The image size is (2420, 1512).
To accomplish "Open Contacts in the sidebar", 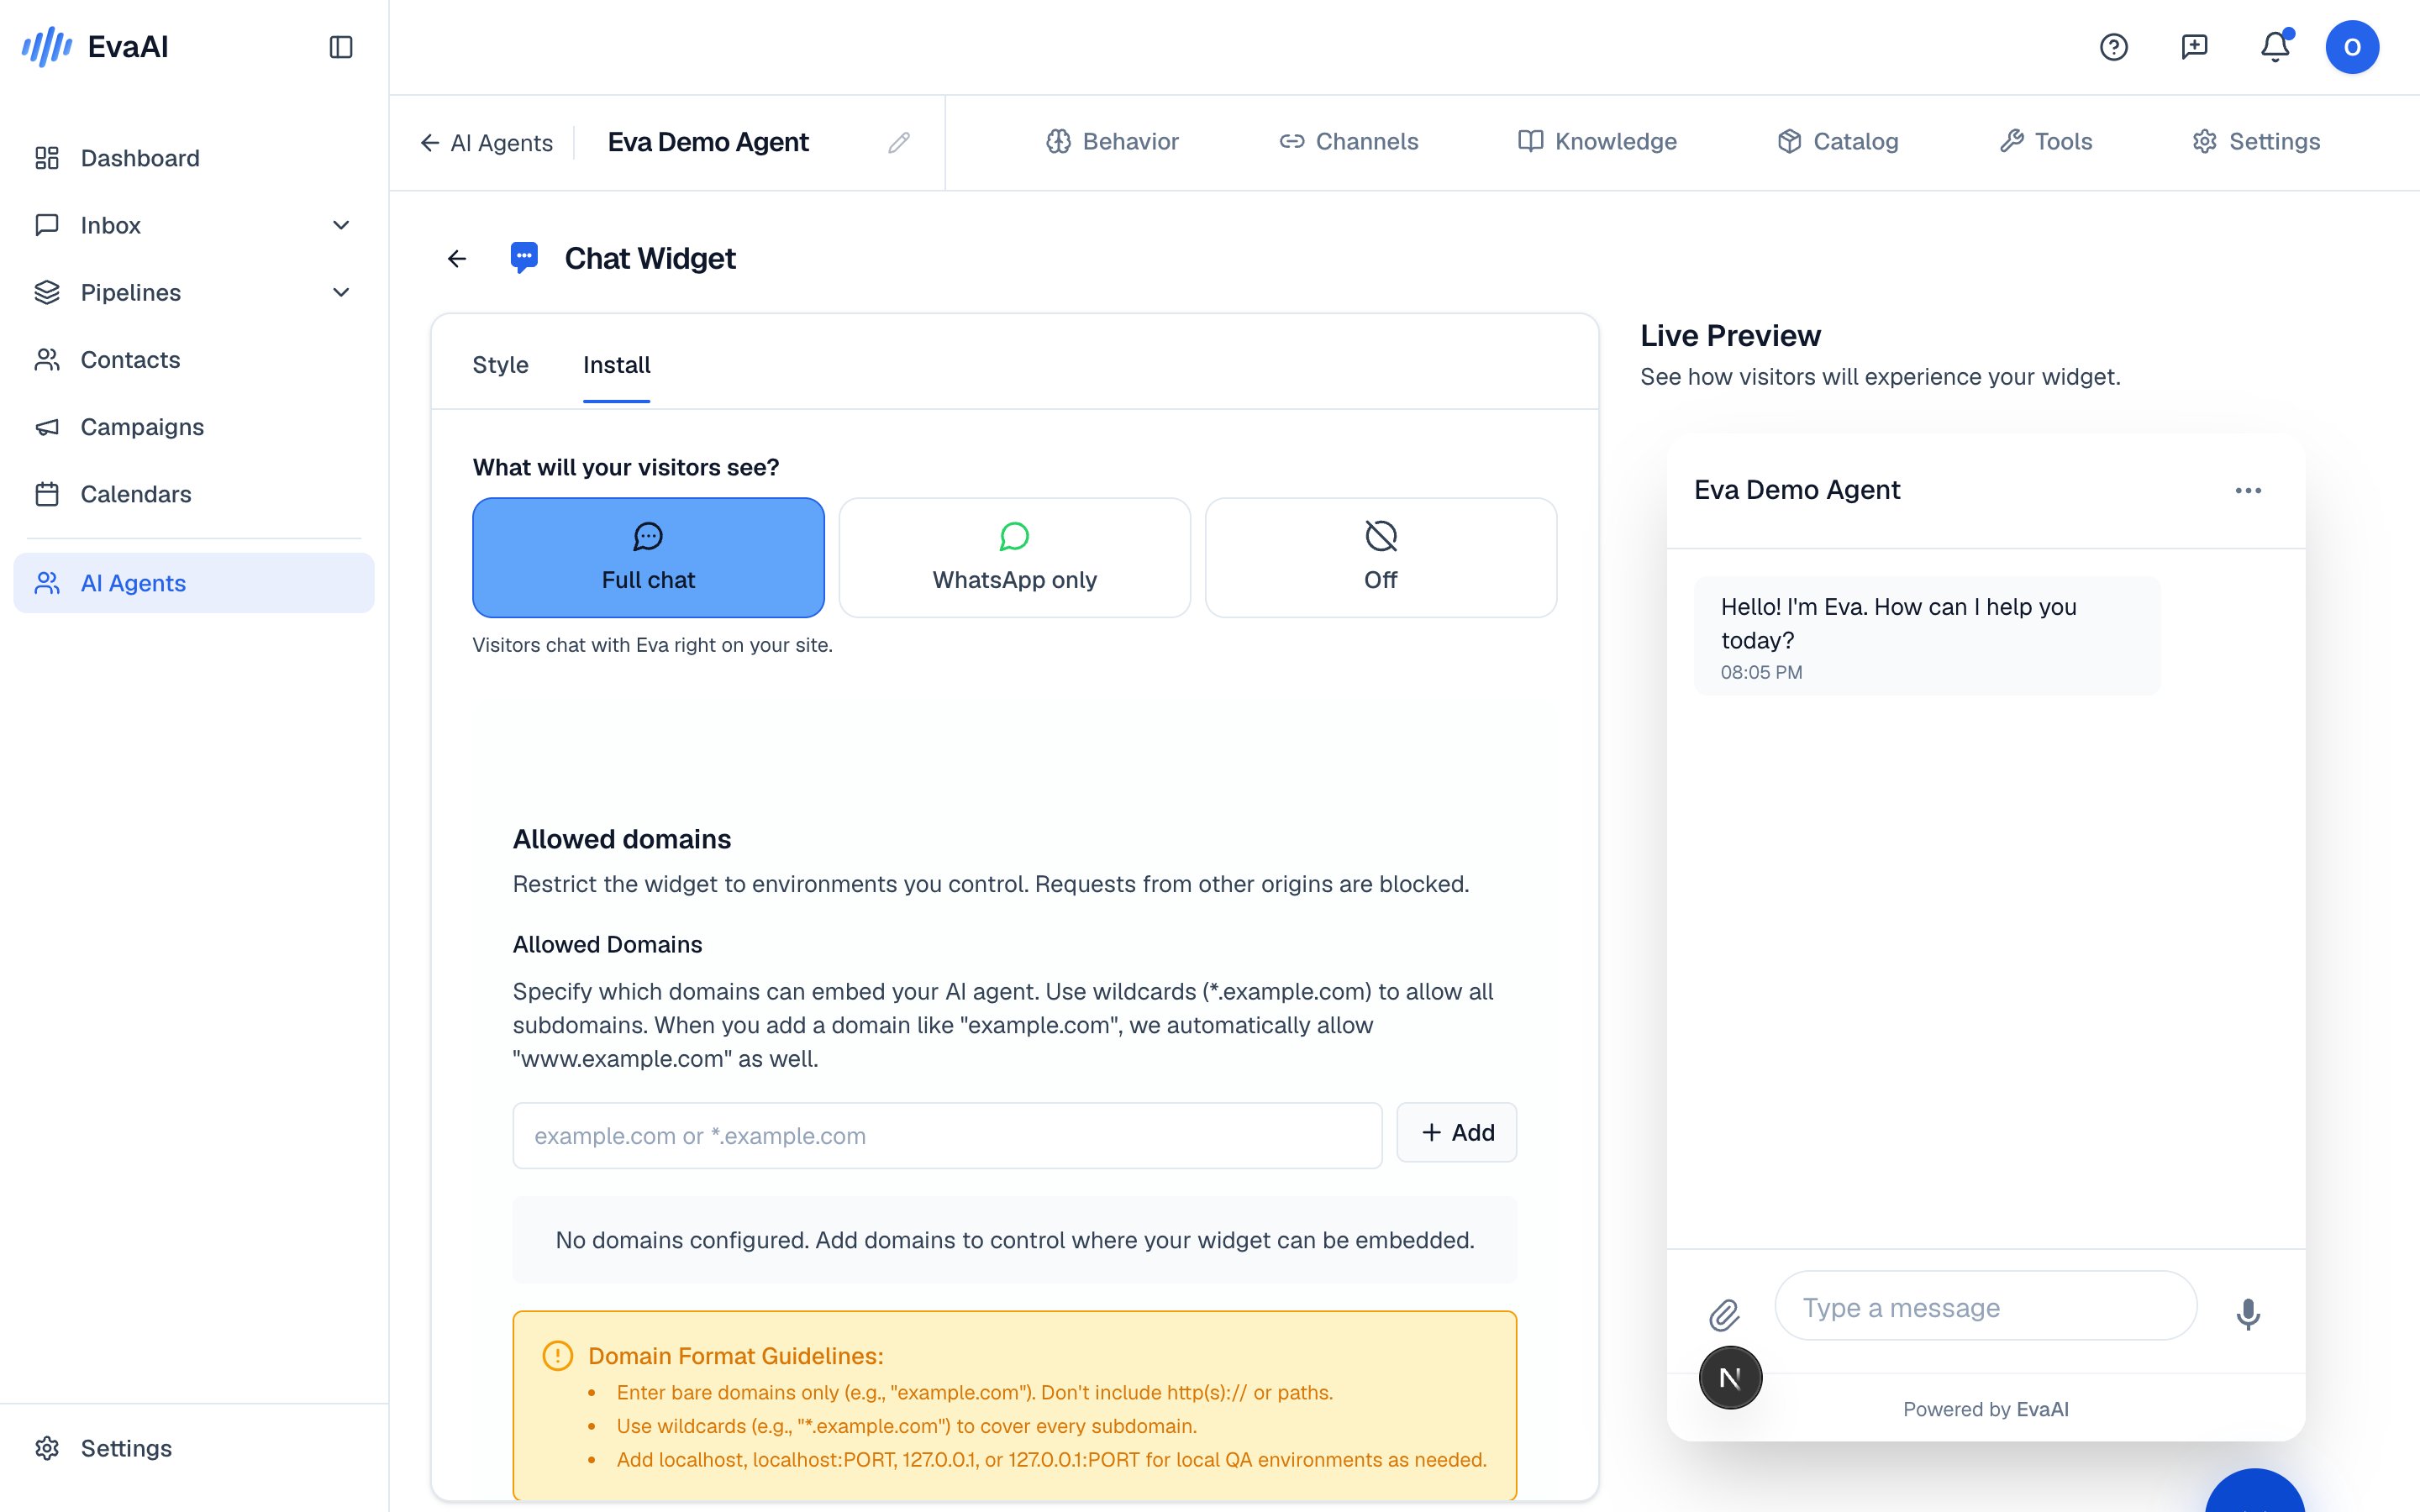I will point(194,360).
